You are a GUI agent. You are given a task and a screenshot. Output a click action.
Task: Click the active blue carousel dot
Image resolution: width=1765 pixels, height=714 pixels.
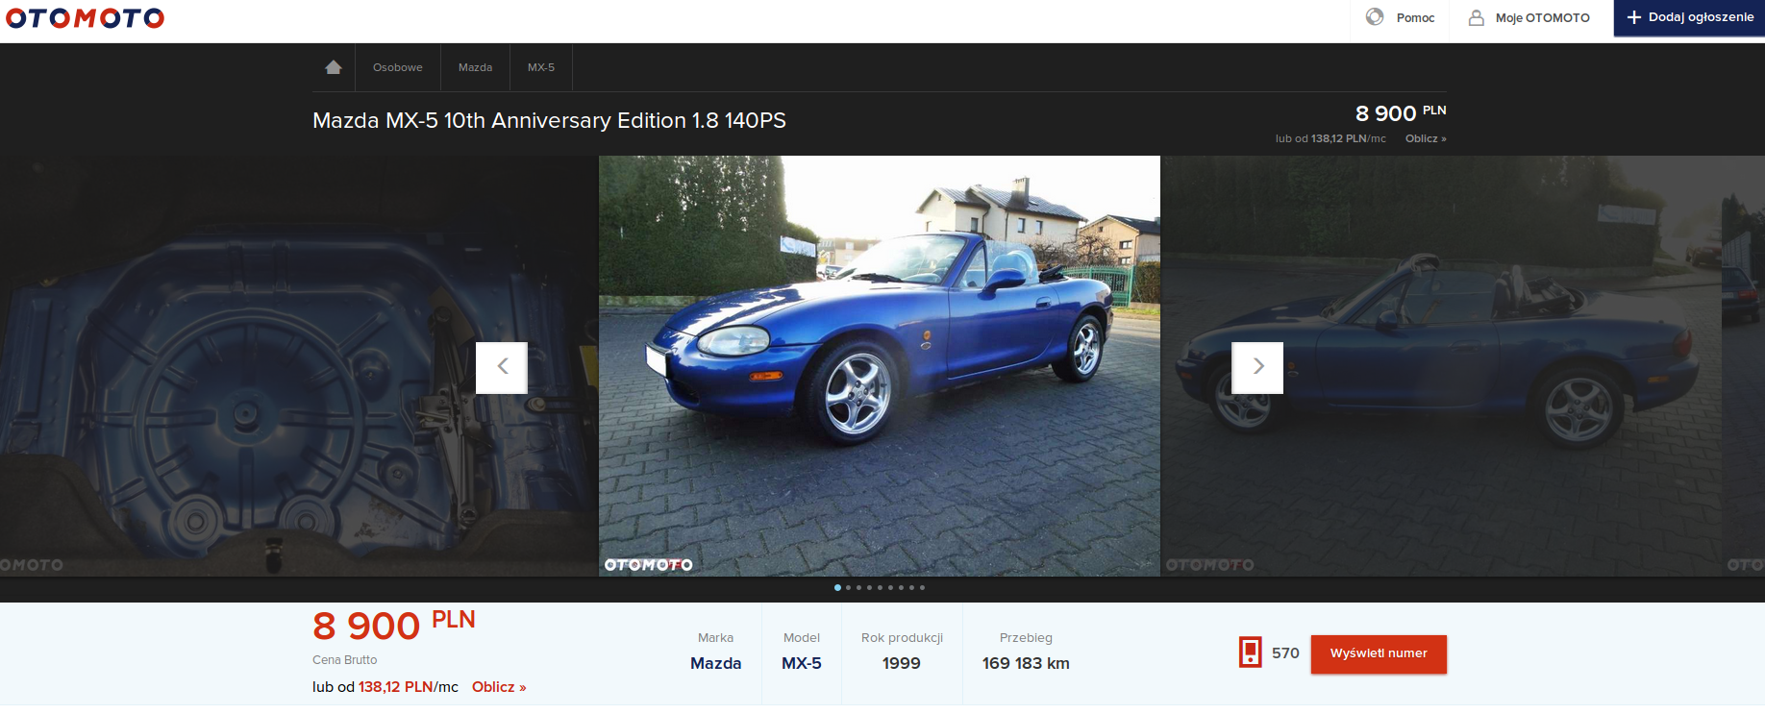[837, 587]
